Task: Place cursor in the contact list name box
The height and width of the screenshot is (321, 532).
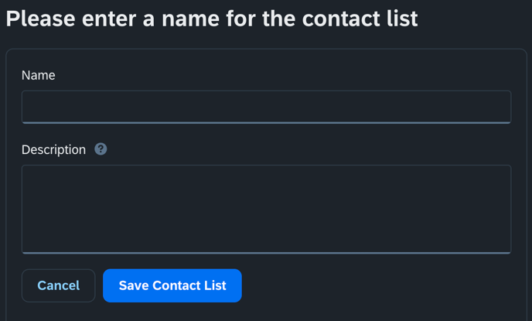Action: [x=266, y=107]
